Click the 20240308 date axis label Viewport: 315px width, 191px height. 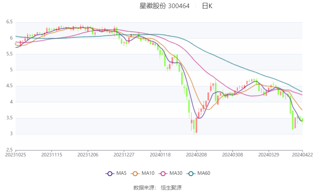(x=232, y=155)
